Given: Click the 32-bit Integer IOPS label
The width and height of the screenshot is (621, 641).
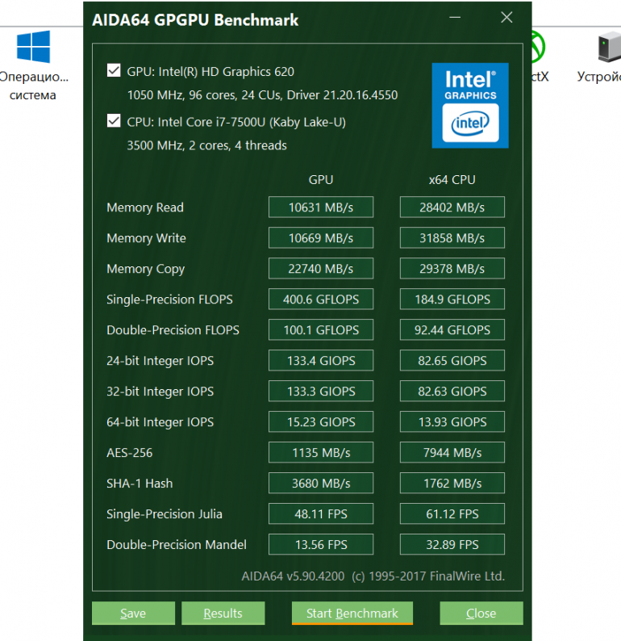Looking at the screenshot, I should (160, 392).
